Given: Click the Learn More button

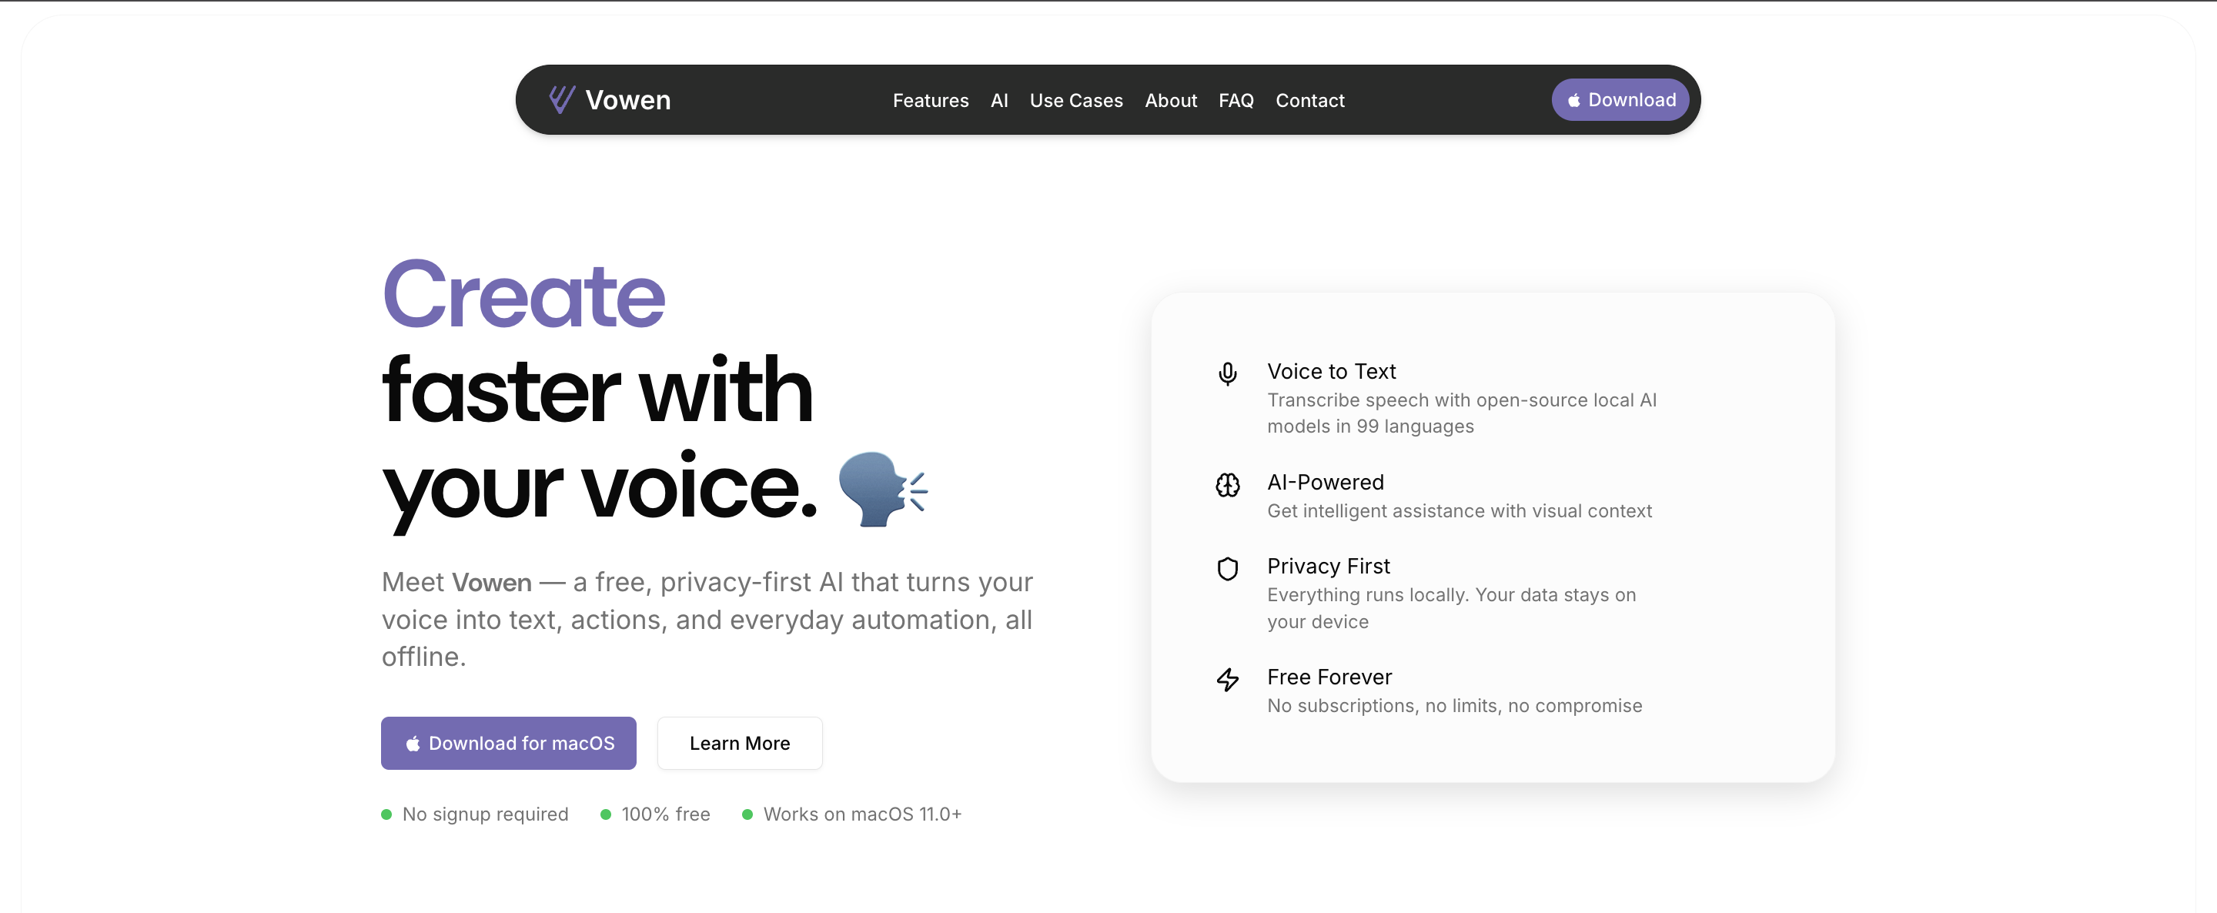Looking at the screenshot, I should point(739,743).
